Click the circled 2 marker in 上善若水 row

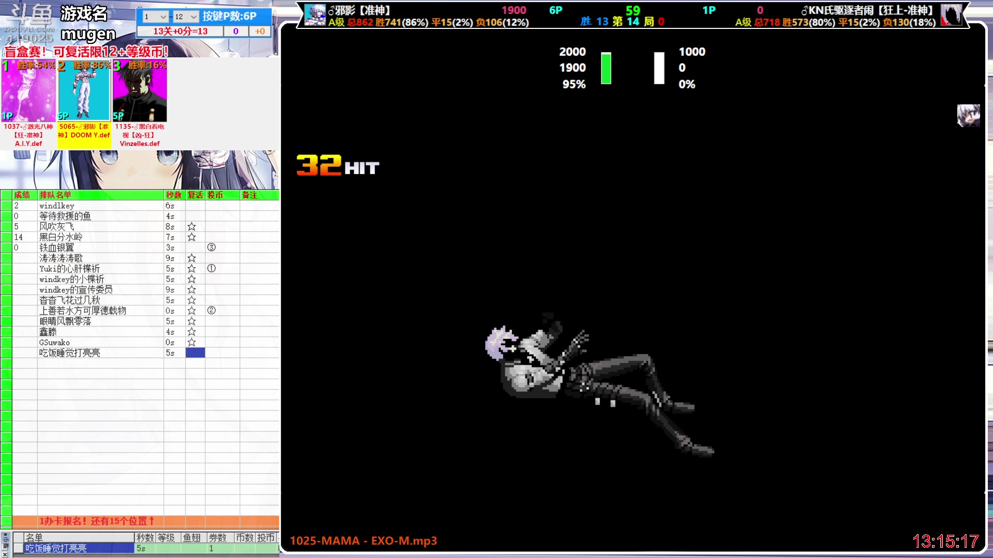(x=211, y=311)
